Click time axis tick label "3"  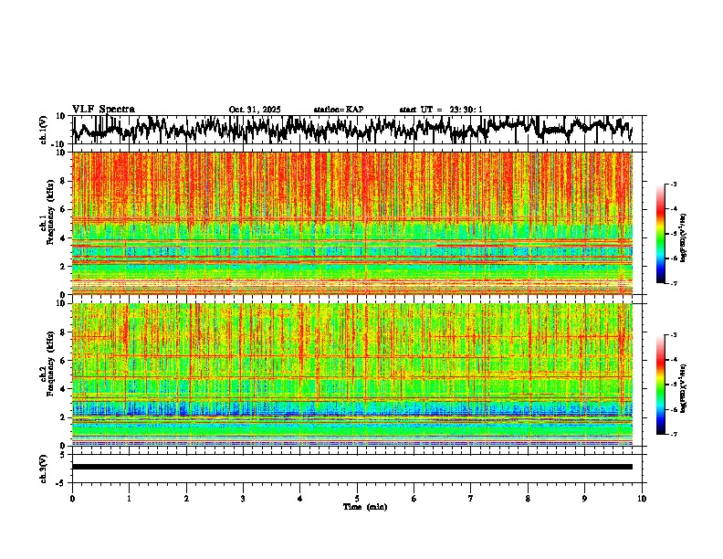tap(243, 499)
